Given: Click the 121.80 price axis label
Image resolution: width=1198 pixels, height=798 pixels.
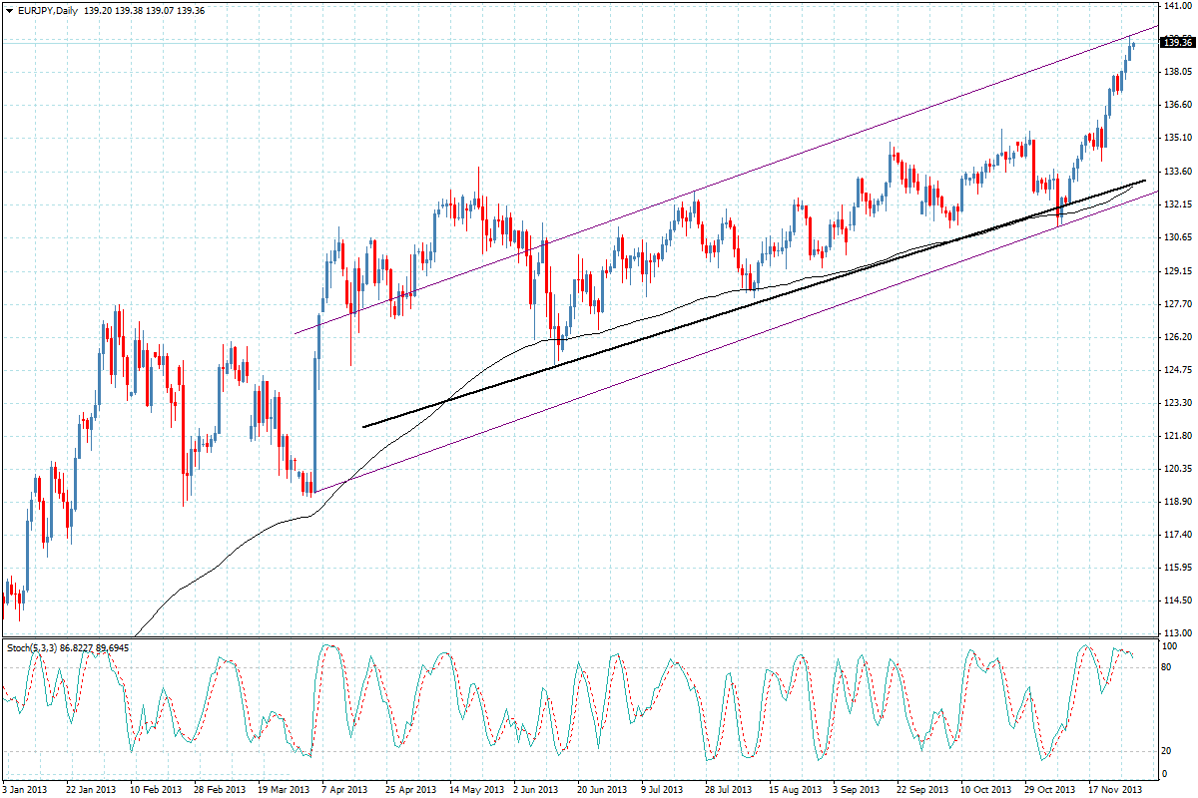Looking at the screenshot, I should (x=1178, y=436).
